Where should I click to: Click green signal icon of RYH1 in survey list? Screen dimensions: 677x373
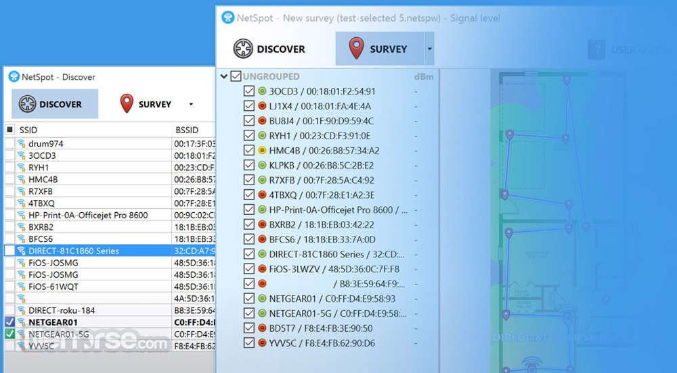pyautogui.click(x=261, y=135)
